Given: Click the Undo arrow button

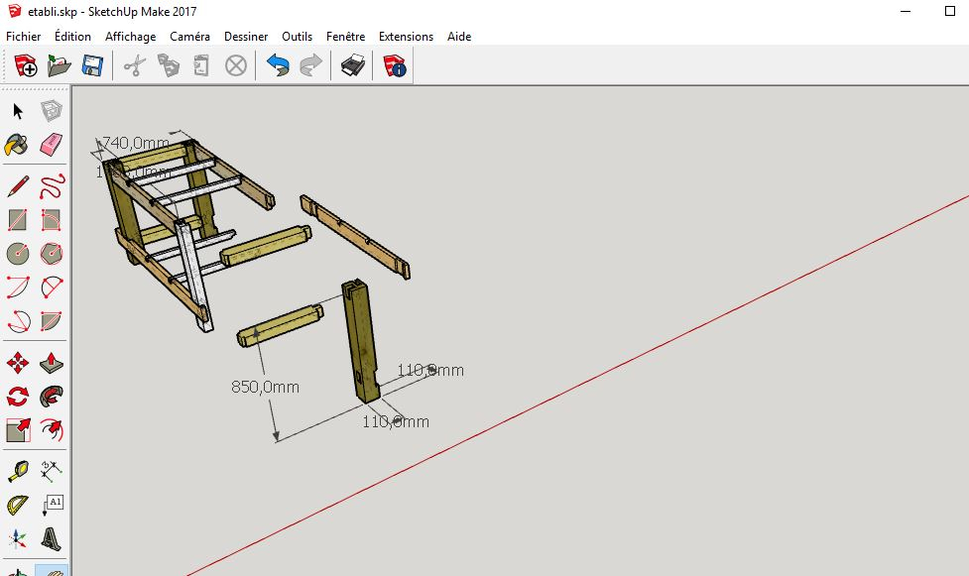Looking at the screenshot, I should 278,66.
